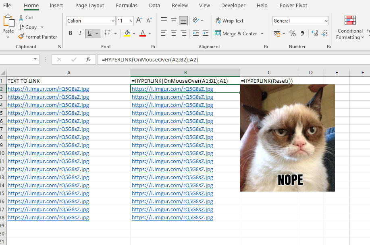The width and height of the screenshot is (370, 245).
Task: Open Font settings dialog launcher
Action: (x=153, y=47)
